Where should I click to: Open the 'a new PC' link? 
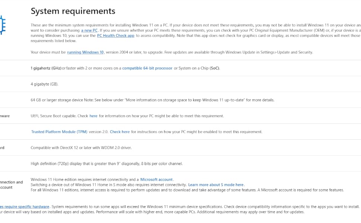[89, 30]
